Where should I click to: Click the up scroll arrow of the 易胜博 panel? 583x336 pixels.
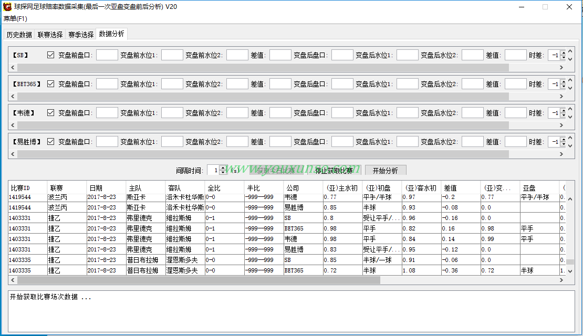tap(570, 136)
